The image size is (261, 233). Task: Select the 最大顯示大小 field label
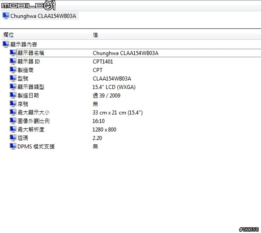(34, 112)
